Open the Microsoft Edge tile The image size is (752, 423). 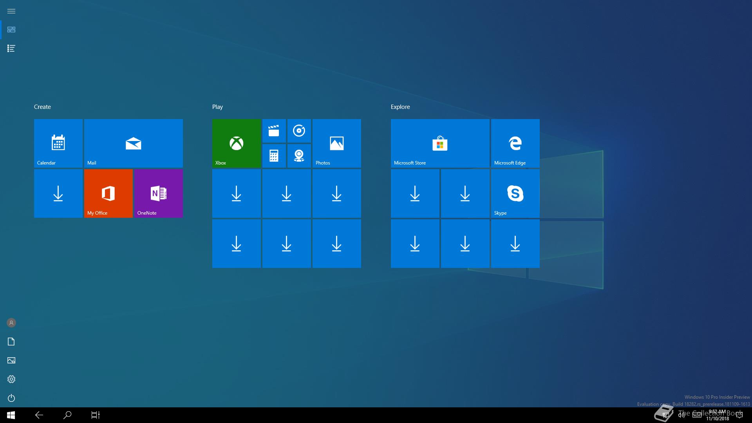(515, 143)
